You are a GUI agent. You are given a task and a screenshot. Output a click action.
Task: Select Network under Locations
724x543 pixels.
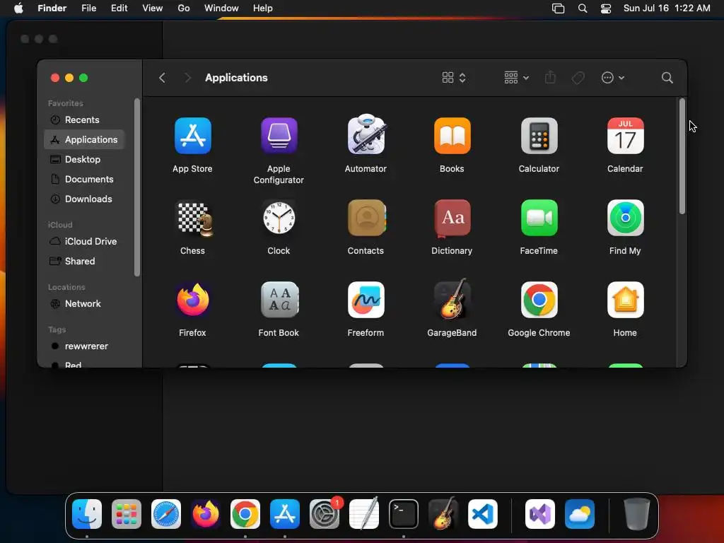[x=84, y=304]
